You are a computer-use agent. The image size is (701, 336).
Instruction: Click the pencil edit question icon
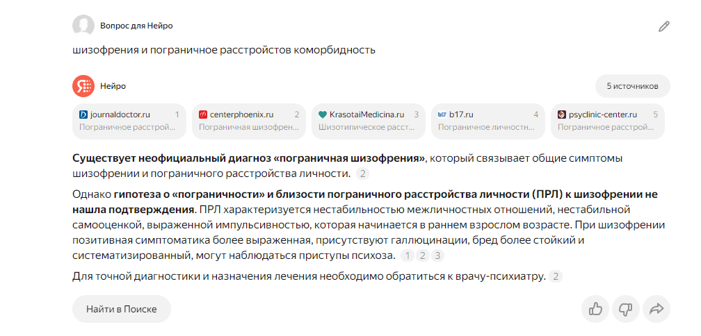(x=664, y=26)
